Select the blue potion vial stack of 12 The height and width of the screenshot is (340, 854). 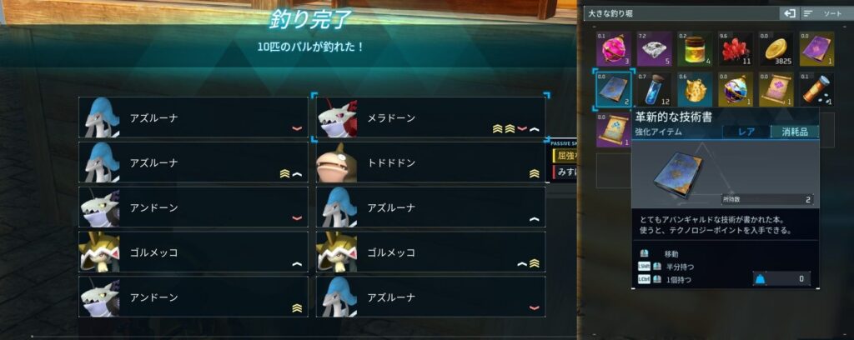(x=654, y=90)
